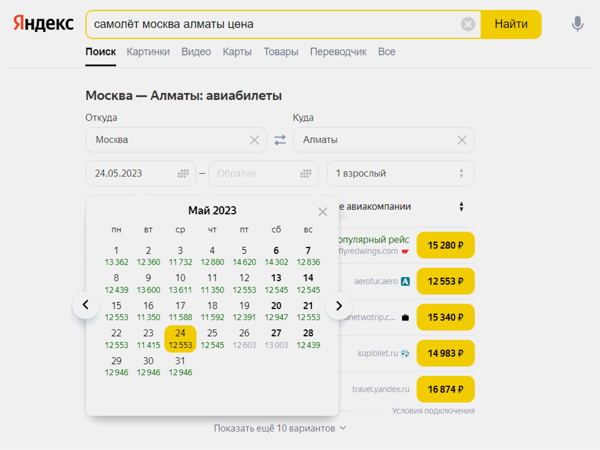Image resolution: width=600 pixels, height=450 pixels.
Task: Select May 16 in the calendar
Action: click(148, 311)
